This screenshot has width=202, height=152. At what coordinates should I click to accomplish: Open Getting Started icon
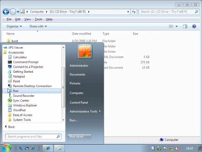[x=10, y=72]
